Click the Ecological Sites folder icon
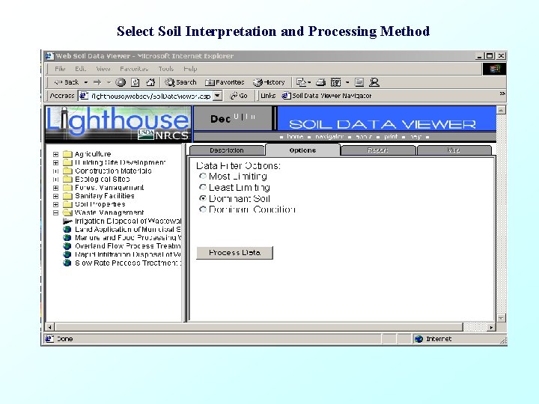 (x=67, y=179)
